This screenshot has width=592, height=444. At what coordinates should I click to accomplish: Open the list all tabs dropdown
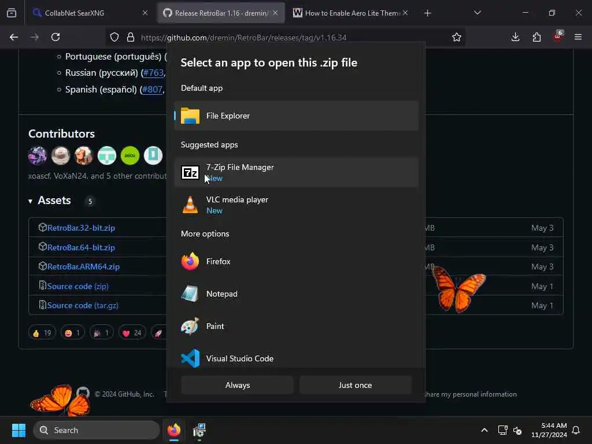point(478,13)
